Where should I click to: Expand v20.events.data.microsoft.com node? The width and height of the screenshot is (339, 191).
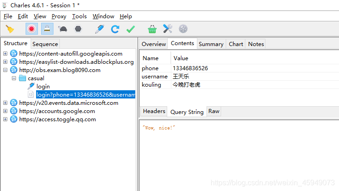coord(5,103)
